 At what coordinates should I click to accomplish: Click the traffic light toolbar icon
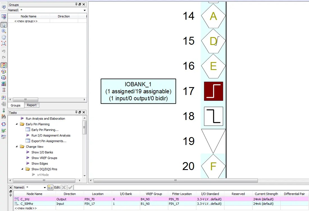4,110
